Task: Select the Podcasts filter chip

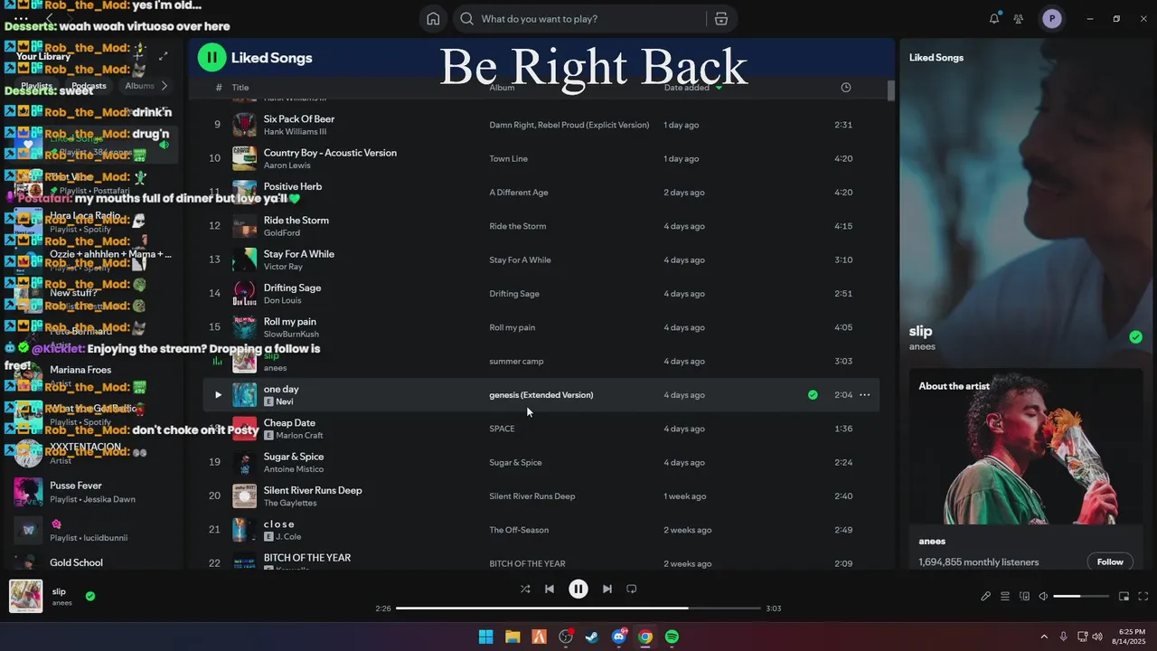Action: [x=89, y=86]
